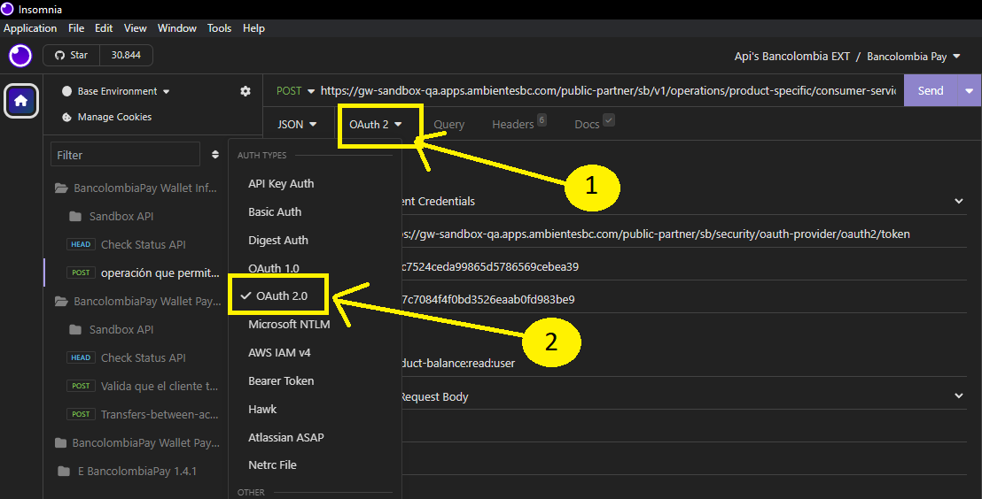Viewport: 982px width, 499px height.
Task: Open the Tools menu
Action: [219, 28]
